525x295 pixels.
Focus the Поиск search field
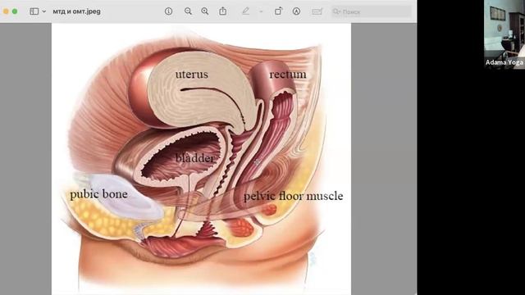pyautogui.click(x=372, y=11)
